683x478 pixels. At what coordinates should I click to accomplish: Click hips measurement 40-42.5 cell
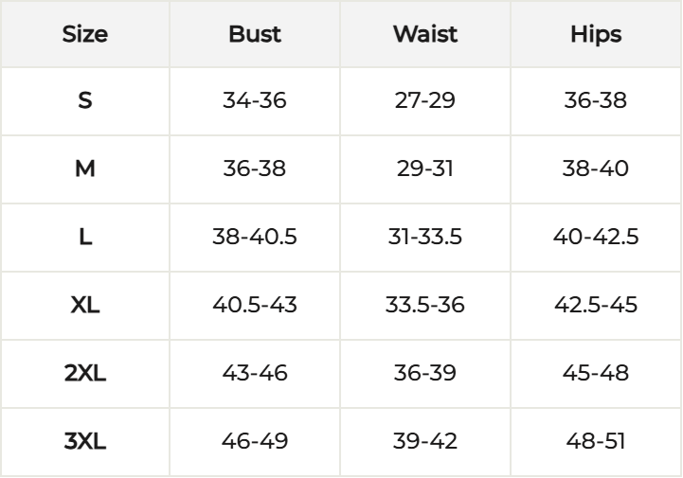point(596,237)
